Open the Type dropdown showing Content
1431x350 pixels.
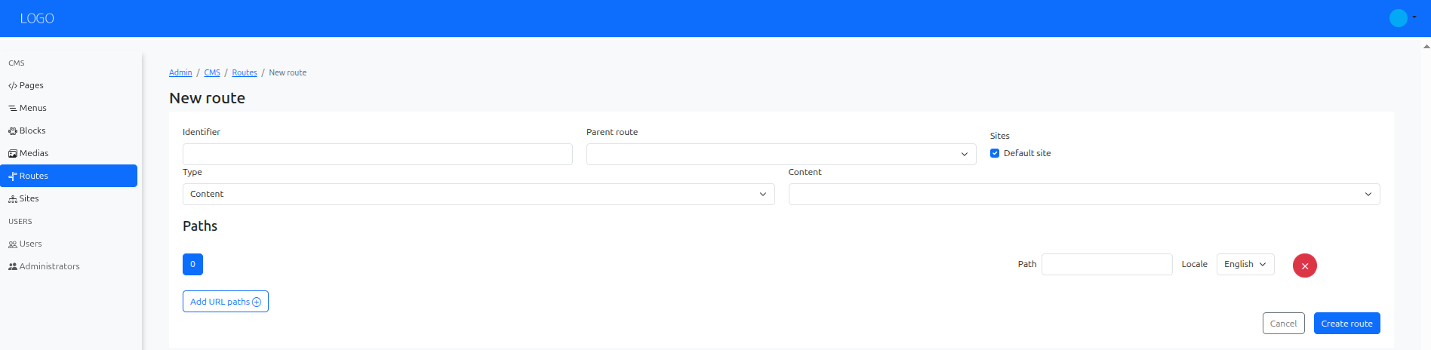tap(479, 194)
